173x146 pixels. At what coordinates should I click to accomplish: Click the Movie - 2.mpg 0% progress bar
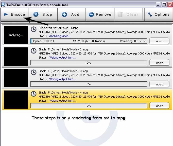[89, 63]
